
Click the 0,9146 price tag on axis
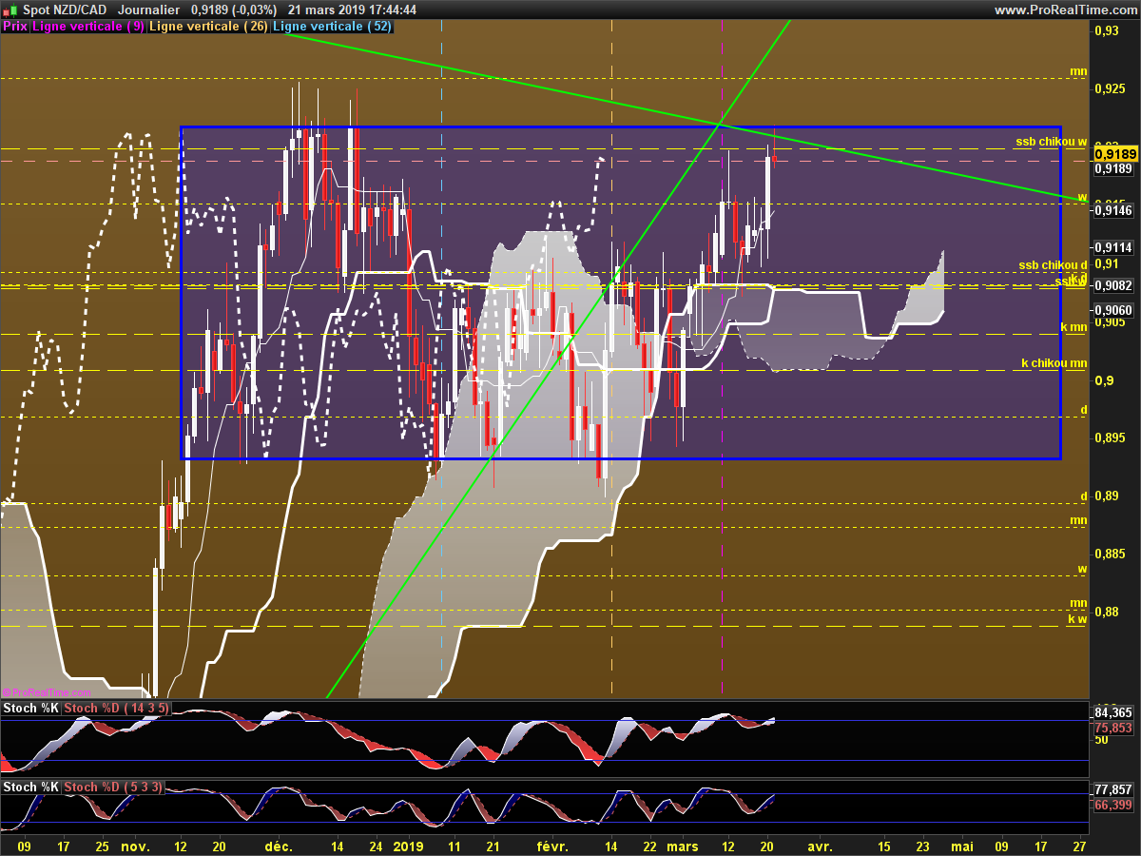pyautogui.click(x=1113, y=210)
